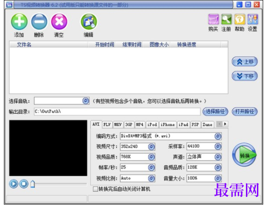
Task: Click the 开始时间 column header
Action: [x=102, y=45]
